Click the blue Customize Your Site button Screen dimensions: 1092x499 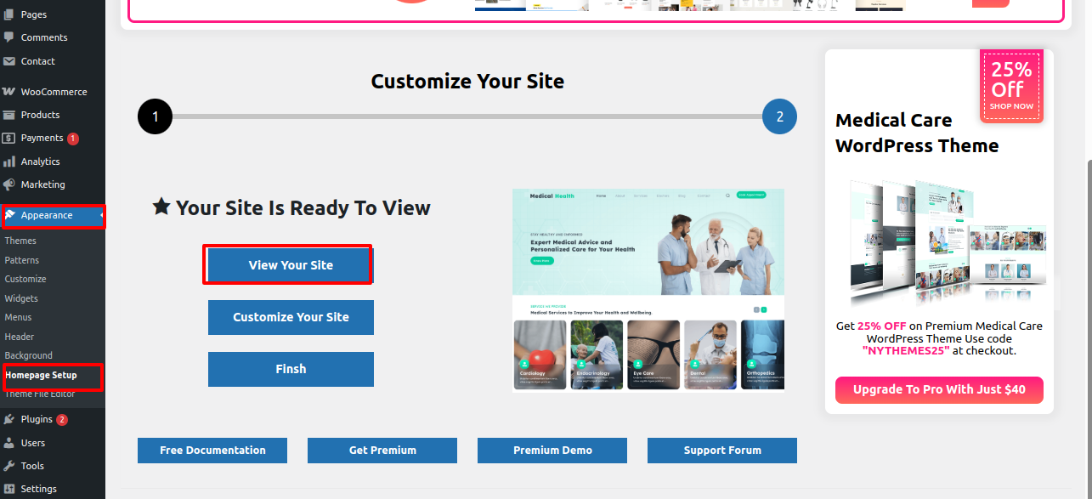291,317
